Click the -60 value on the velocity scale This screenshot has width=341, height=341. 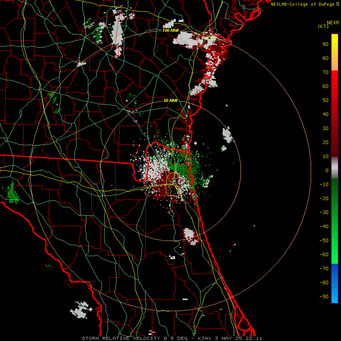point(324,255)
